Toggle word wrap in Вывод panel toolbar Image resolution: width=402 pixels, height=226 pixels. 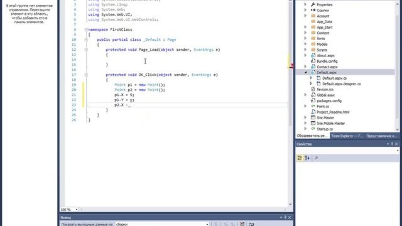[251, 224]
